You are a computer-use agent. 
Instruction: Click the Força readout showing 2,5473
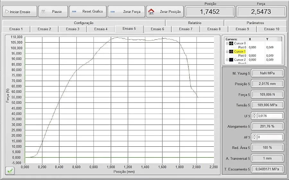point(261,12)
